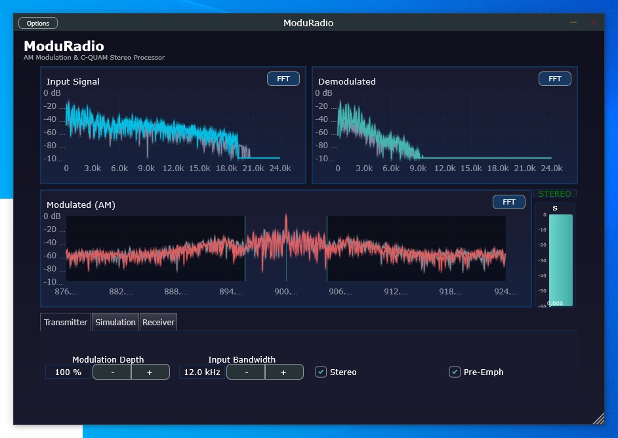Click 'AM Modulation & C-QUAM Stereo Processor' subtitle
Screen dimensions: 618x438
(x=94, y=58)
